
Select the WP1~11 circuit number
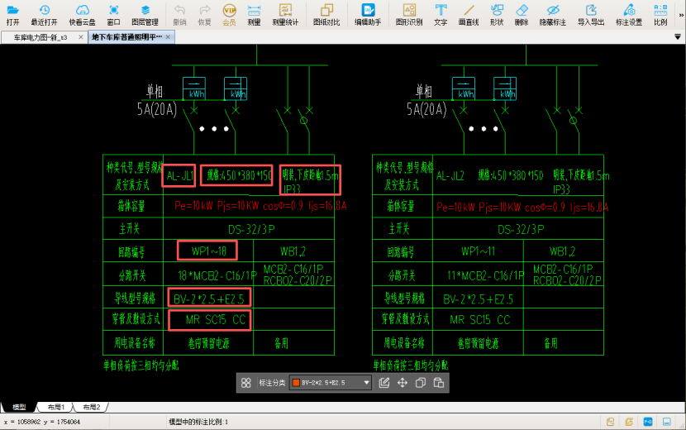pyautogui.click(x=478, y=251)
